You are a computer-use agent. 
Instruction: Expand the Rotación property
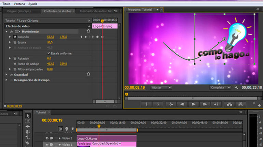pos(10,58)
